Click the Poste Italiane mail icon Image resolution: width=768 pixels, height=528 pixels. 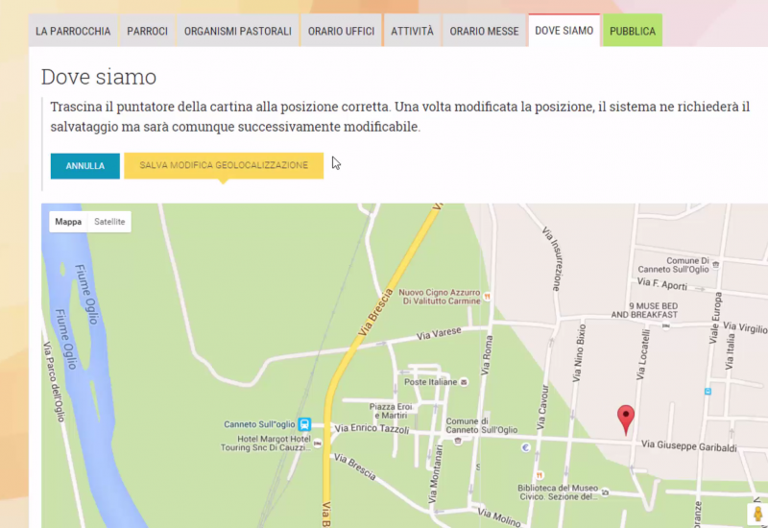pos(464,382)
